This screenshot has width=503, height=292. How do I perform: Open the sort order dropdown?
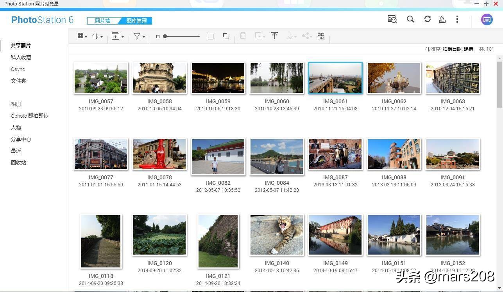coord(97,36)
